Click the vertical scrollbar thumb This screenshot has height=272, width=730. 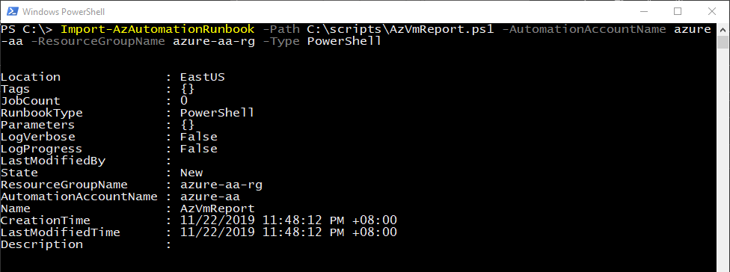point(723,41)
